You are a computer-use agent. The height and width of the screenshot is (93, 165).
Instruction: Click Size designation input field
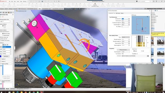(126, 52)
